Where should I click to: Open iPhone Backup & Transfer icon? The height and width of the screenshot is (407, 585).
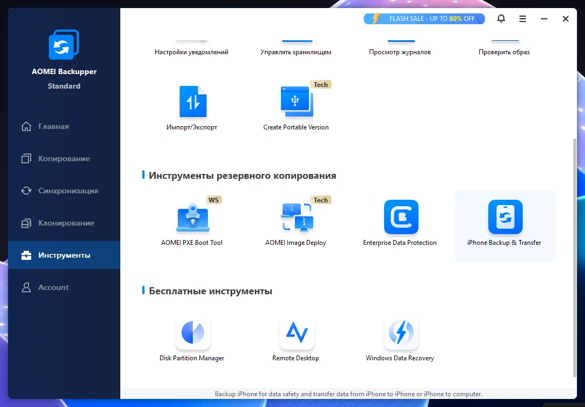[x=505, y=217]
